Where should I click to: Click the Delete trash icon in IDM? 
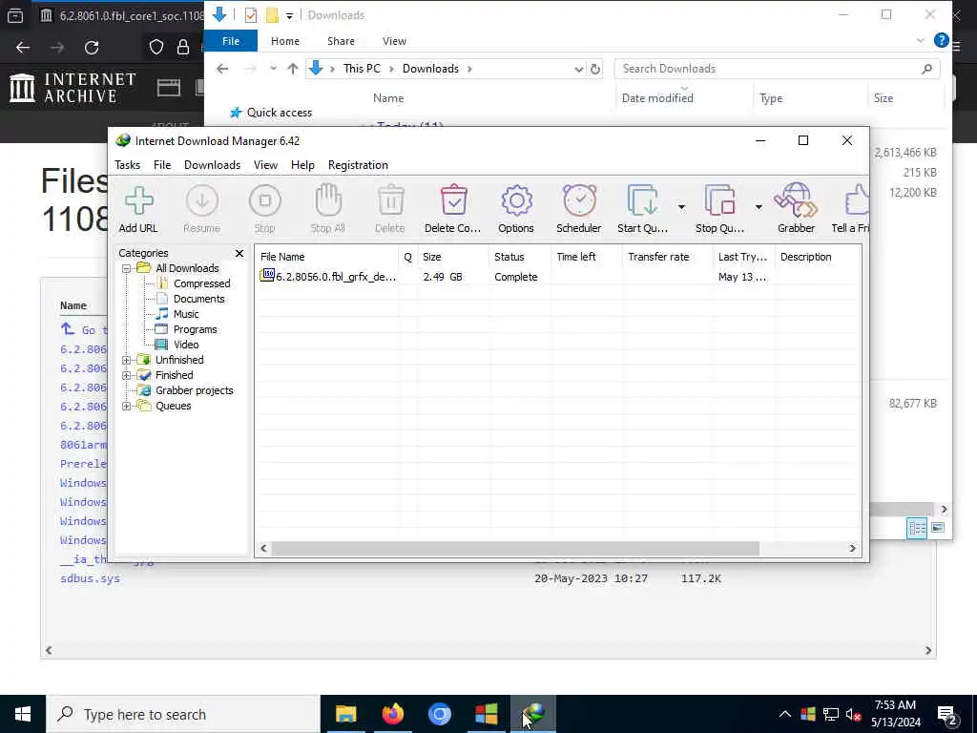pos(390,209)
